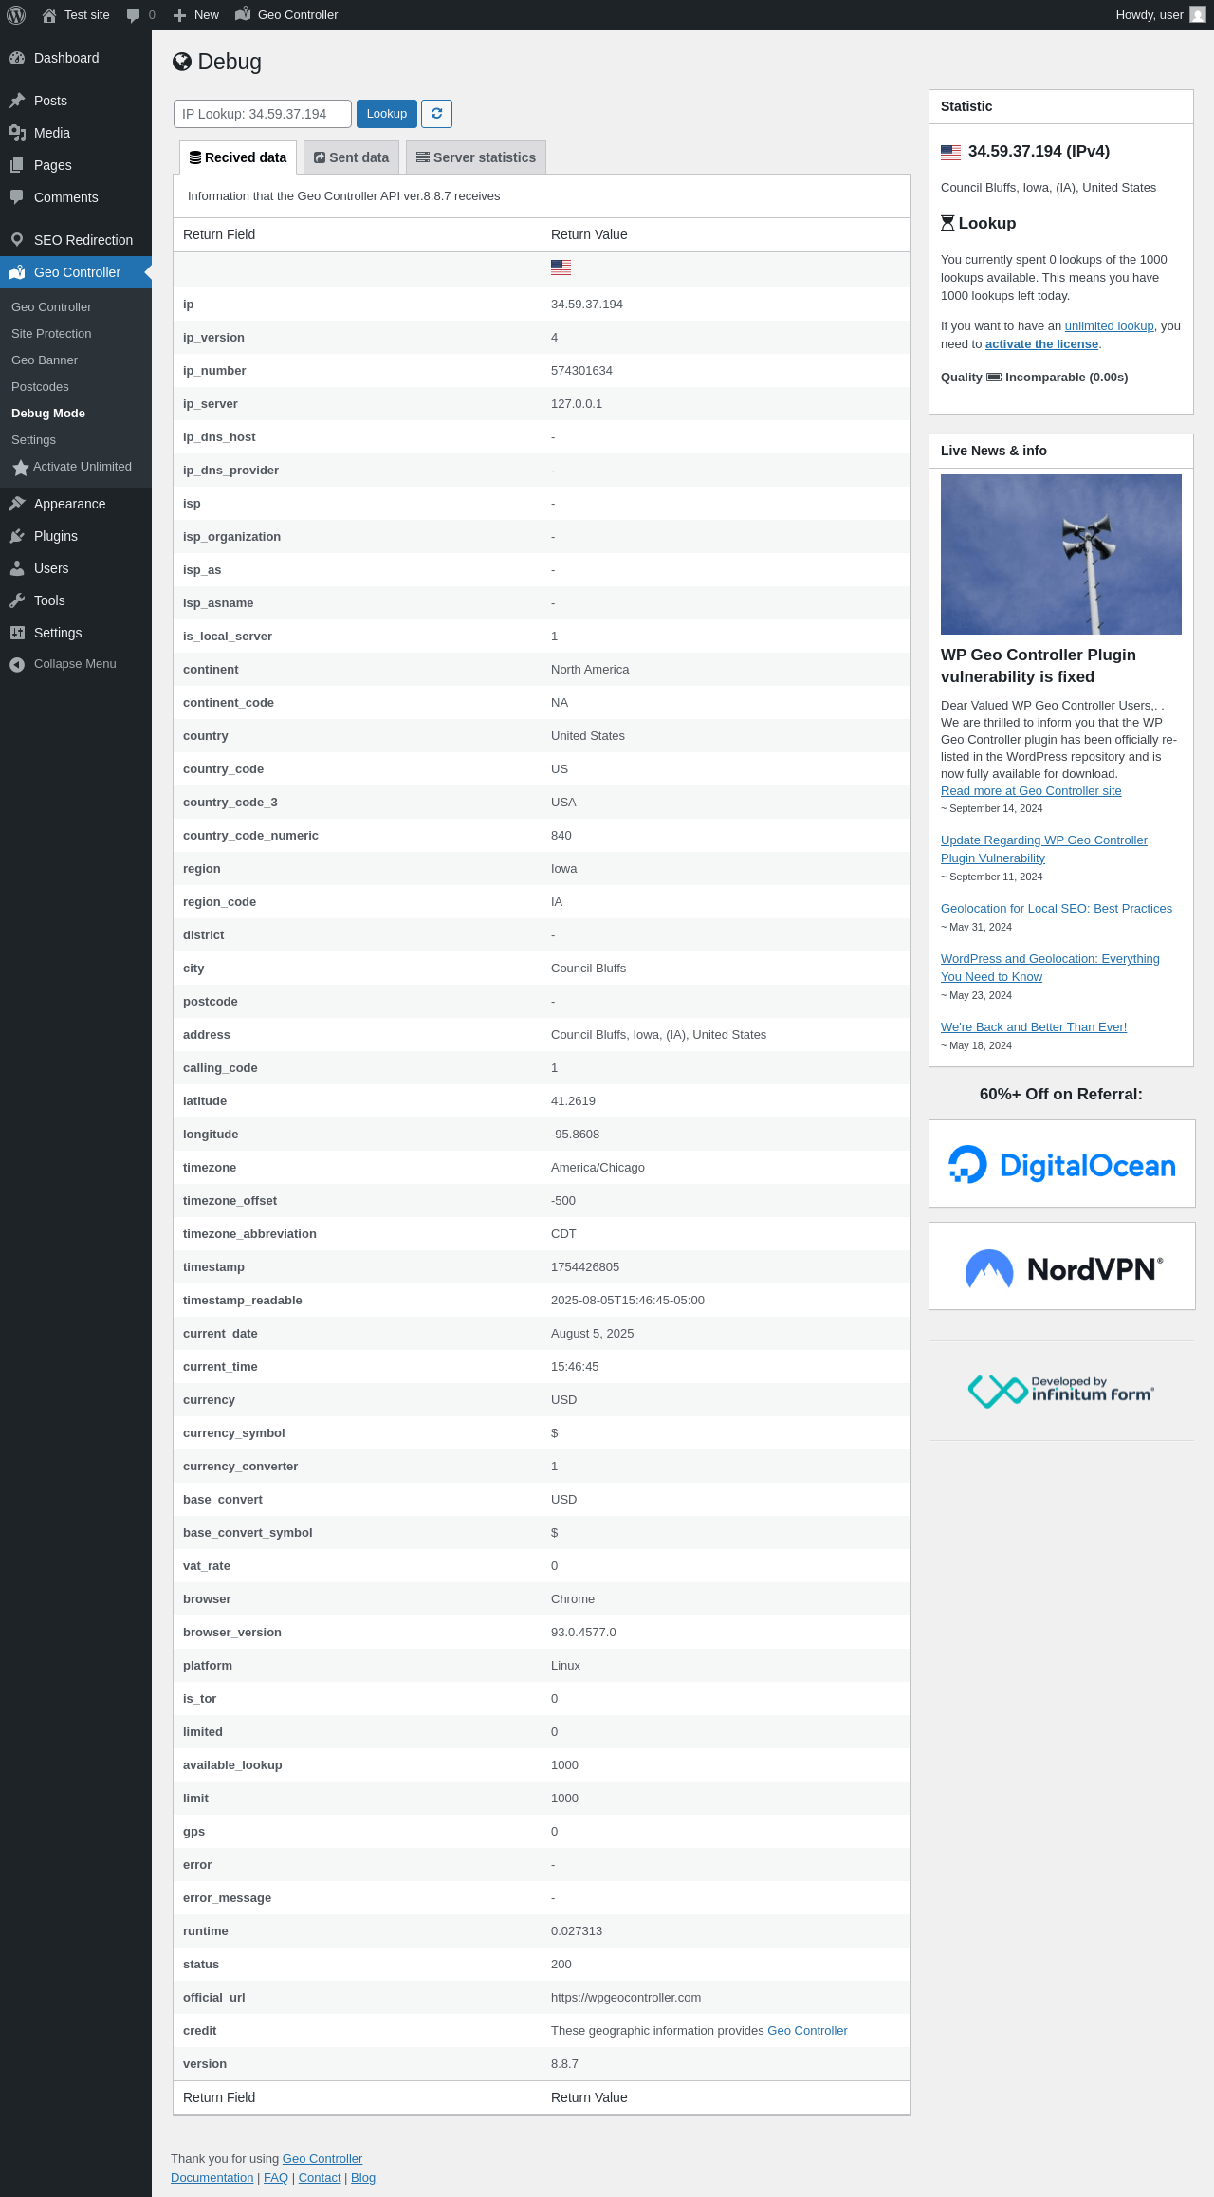The image size is (1214, 2197).
Task: Open Postcodes submenu item
Action: coord(76,387)
